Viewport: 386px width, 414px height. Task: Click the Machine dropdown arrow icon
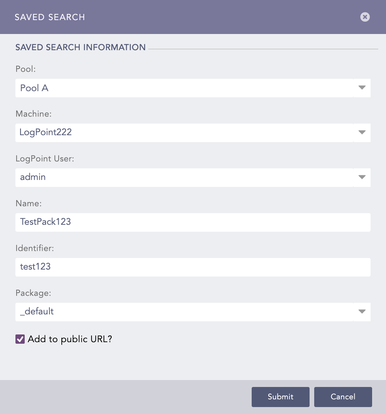(x=362, y=132)
